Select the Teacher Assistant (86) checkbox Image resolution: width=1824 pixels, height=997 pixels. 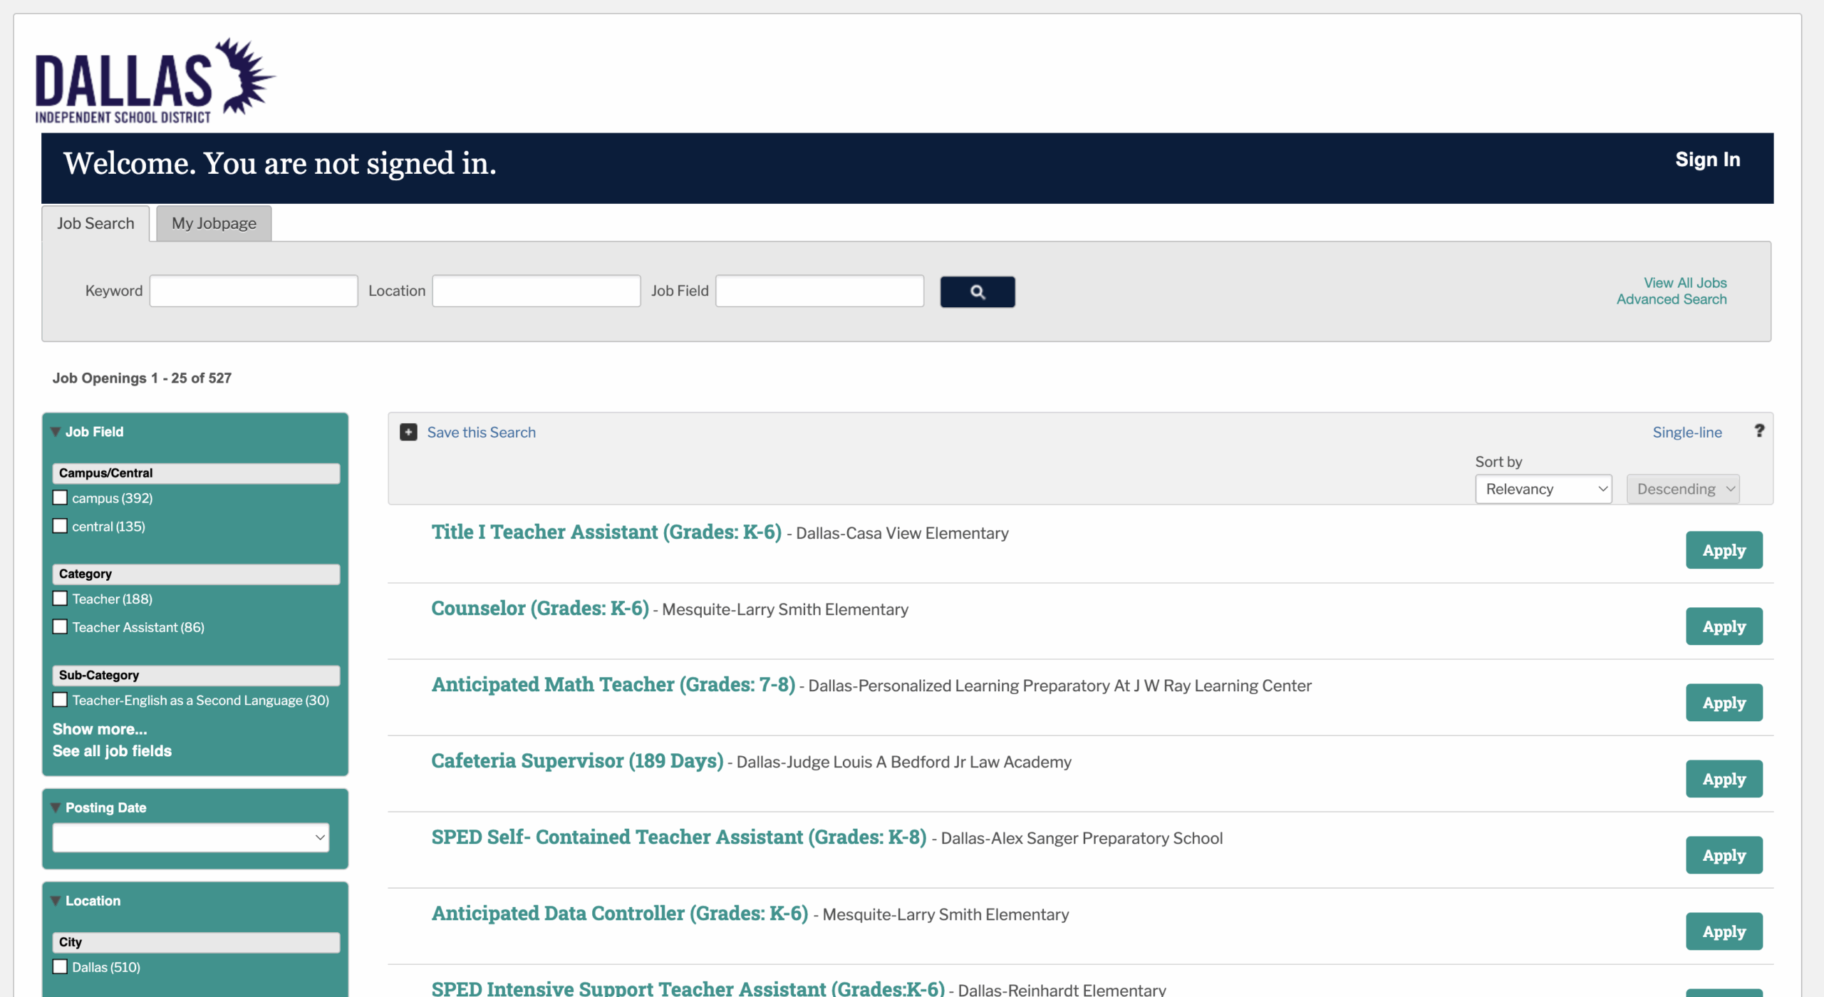pos(60,626)
